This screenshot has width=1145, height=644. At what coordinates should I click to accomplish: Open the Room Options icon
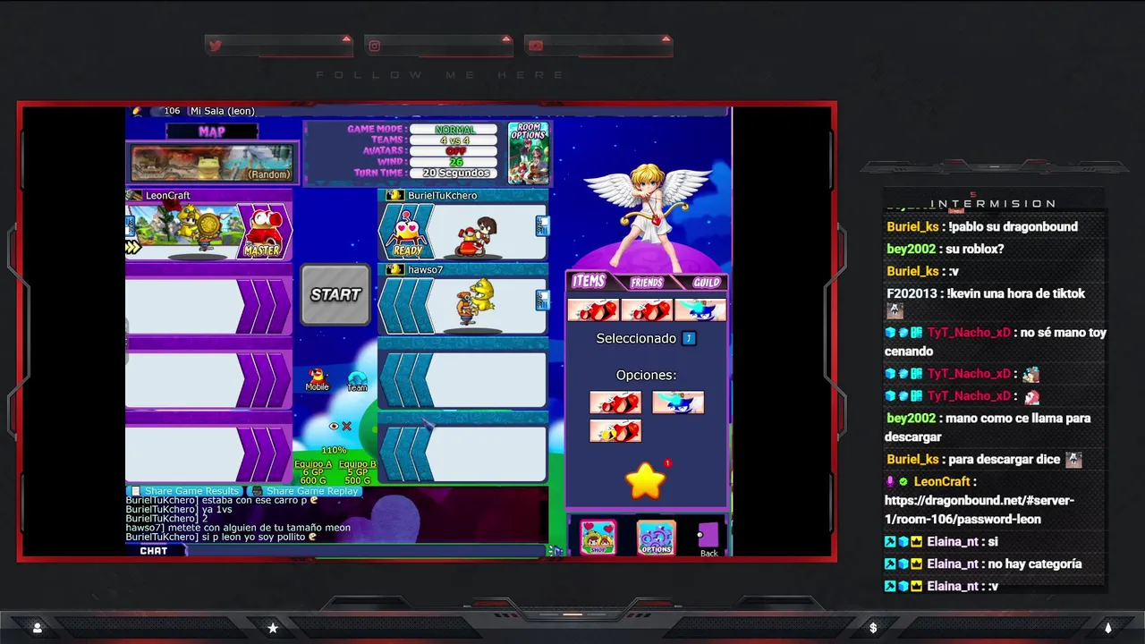[x=528, y=153]
